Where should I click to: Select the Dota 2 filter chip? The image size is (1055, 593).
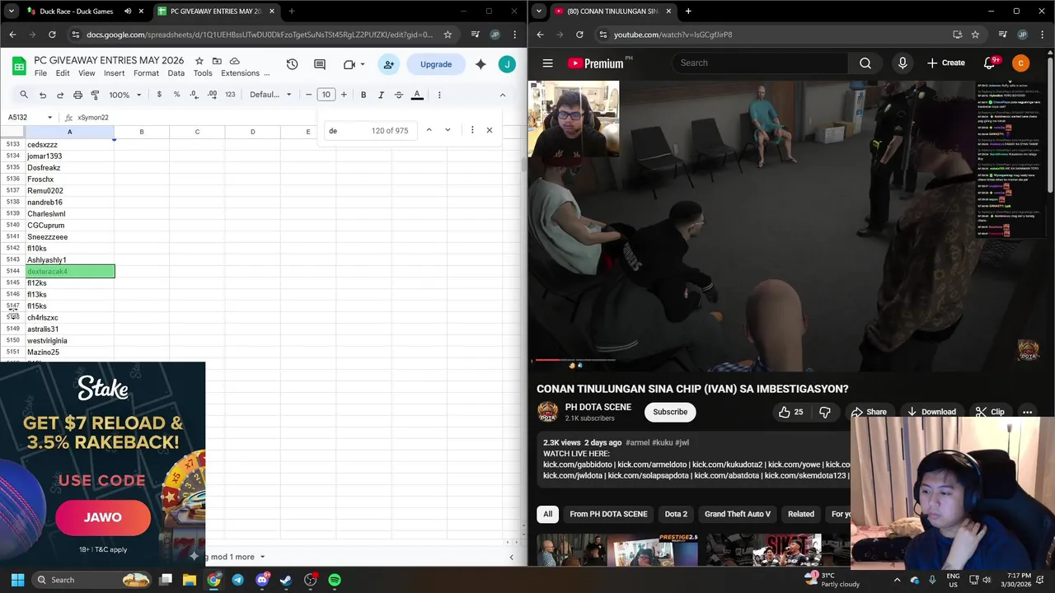[676, 514]
